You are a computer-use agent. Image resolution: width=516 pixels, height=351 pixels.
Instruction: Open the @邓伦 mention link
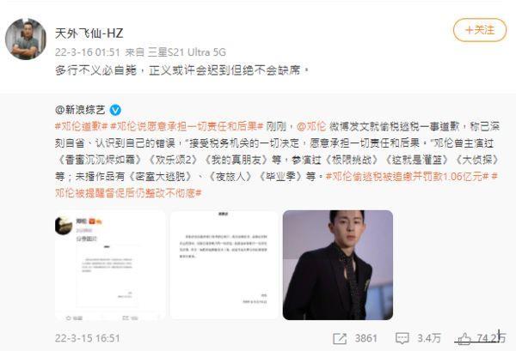[311, 126]
